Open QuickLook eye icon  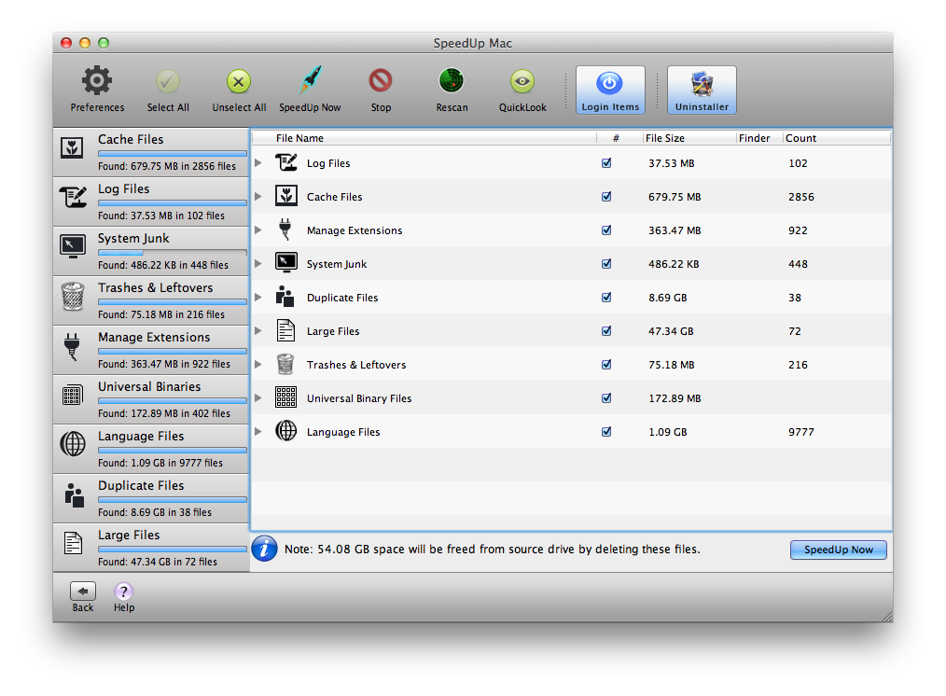pyautogui.click(x=522, y=81)
